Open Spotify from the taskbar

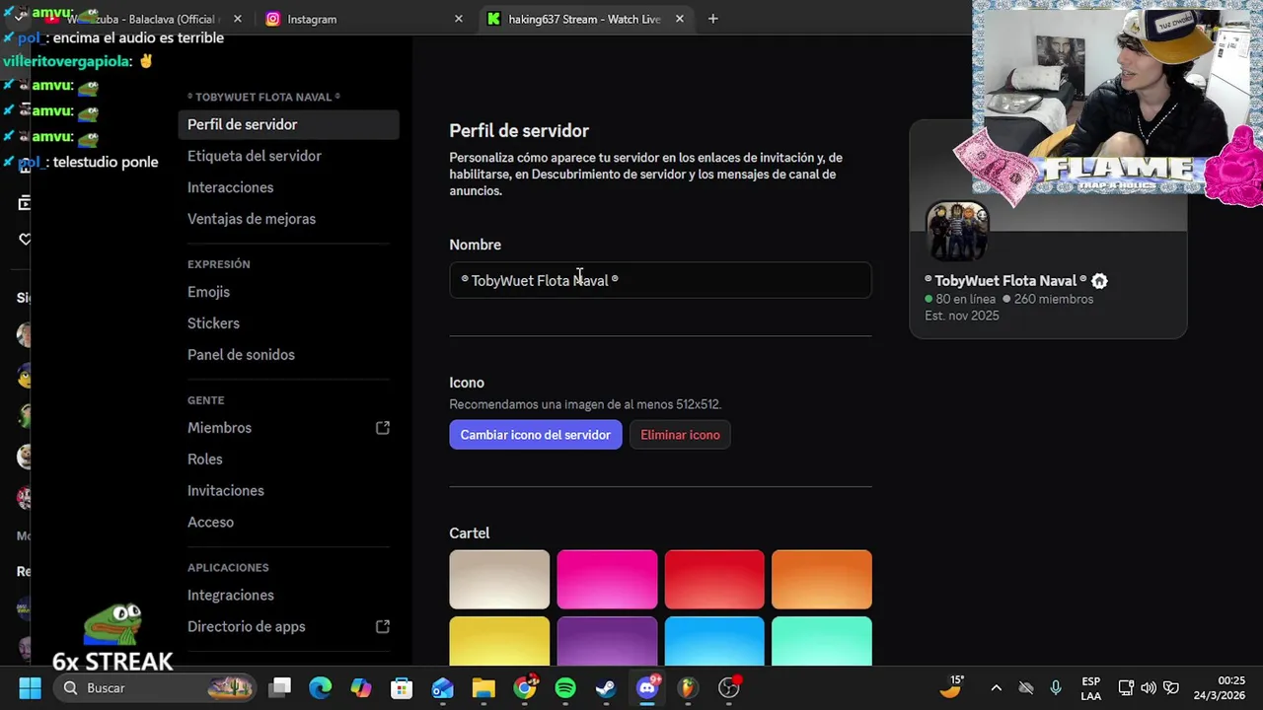[565, 688]
